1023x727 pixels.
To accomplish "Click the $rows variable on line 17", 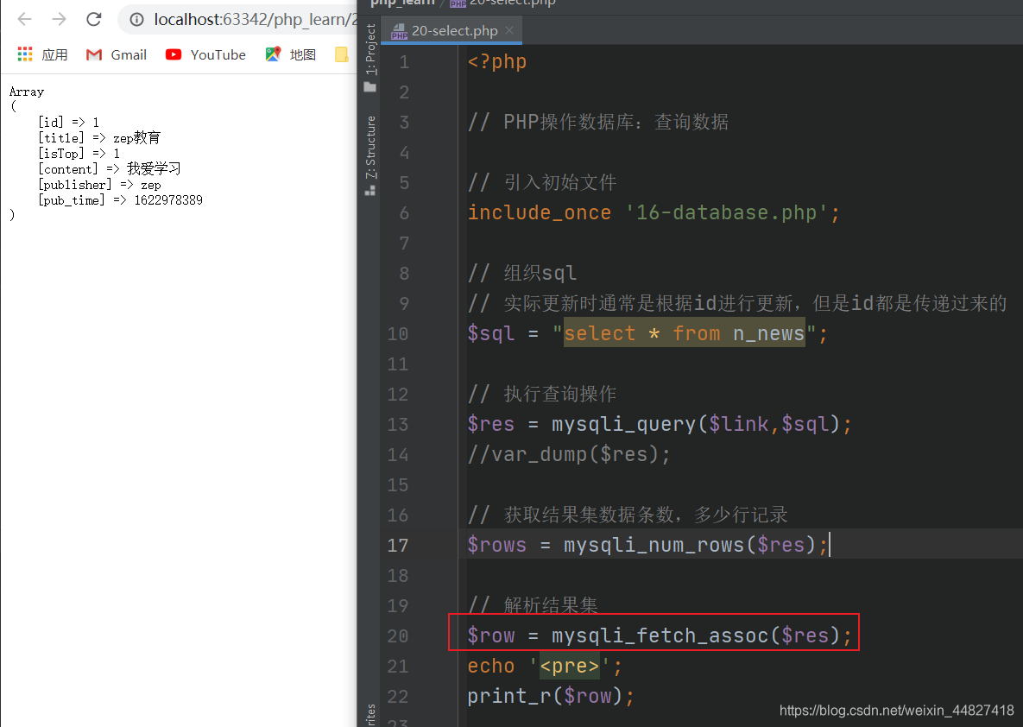I will [496, 545].
